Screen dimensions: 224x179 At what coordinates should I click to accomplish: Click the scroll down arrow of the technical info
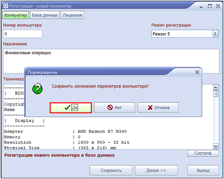[215, 146]
